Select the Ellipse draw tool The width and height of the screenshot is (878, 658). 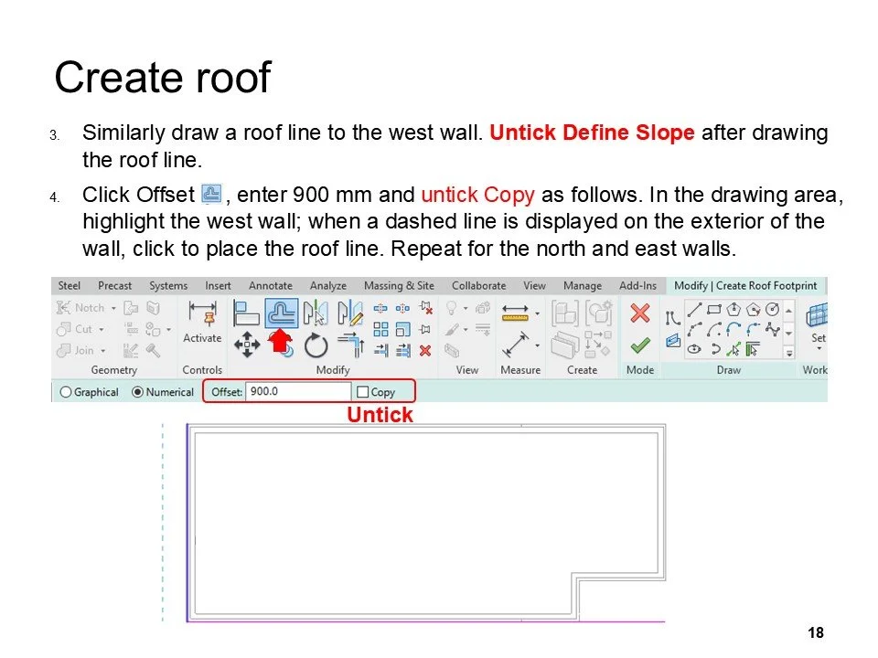click(694, 349)
